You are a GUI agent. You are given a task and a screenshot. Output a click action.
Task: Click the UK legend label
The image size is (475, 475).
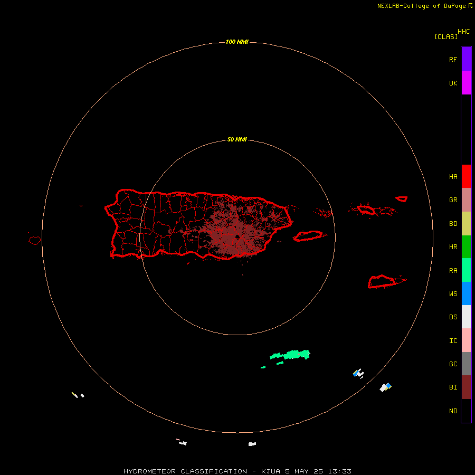(x=453, y=83)
